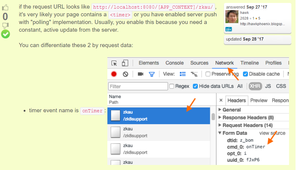The image size is (297, 170).
Task: Select the All filter type
Action: coord(240,86)
